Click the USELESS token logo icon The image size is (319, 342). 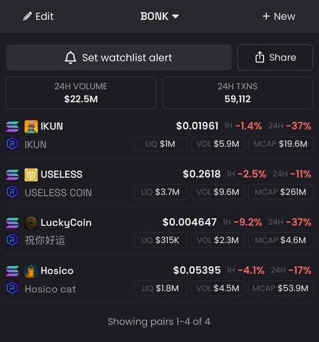coord(31,175)
